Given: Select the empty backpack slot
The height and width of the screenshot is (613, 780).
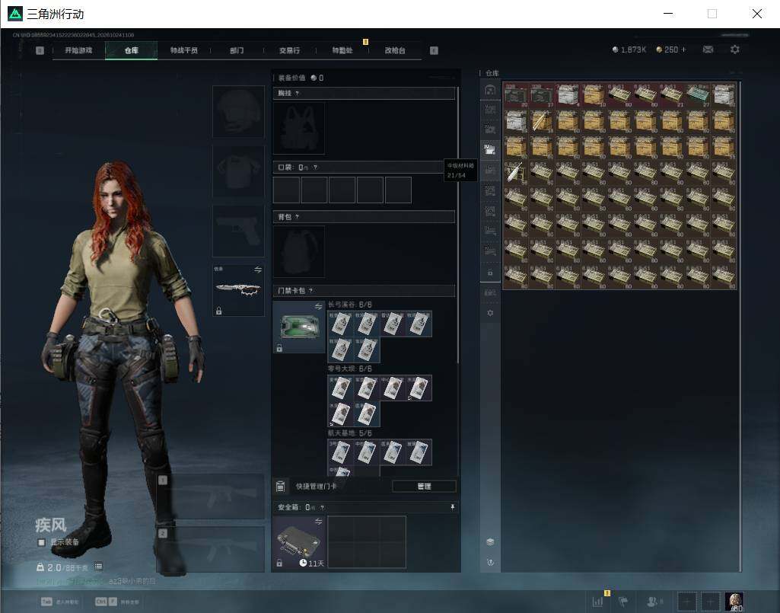Looking at the screenshot, I should coord(298,251).
